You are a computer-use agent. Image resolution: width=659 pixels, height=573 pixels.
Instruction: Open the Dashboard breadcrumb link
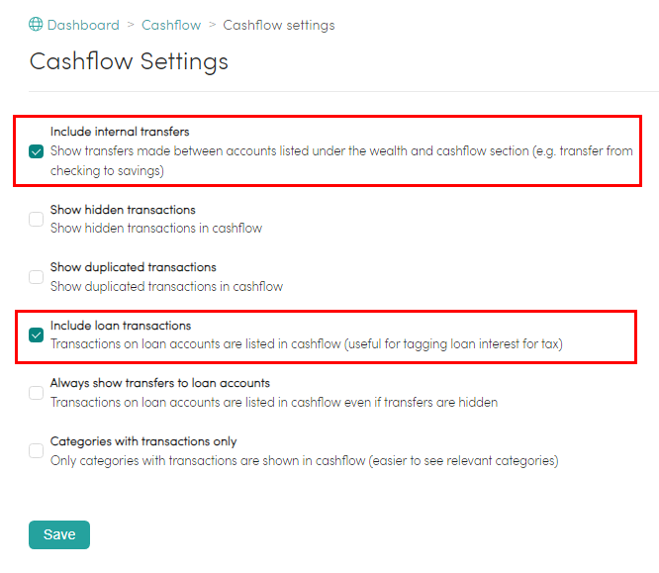83,25
